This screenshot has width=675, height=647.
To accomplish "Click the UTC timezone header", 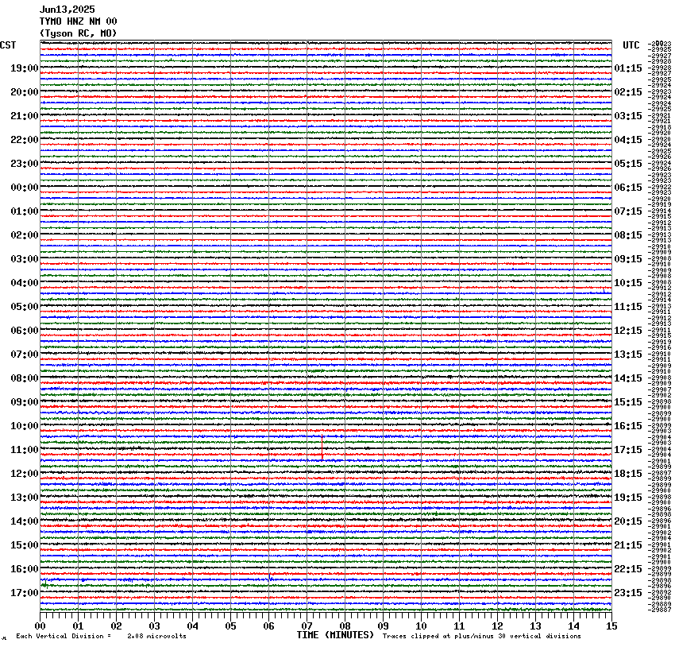I will tap(631, 45).
